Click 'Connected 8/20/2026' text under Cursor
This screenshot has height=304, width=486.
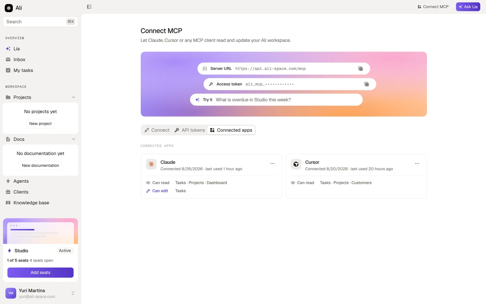[x=326, y=169]
